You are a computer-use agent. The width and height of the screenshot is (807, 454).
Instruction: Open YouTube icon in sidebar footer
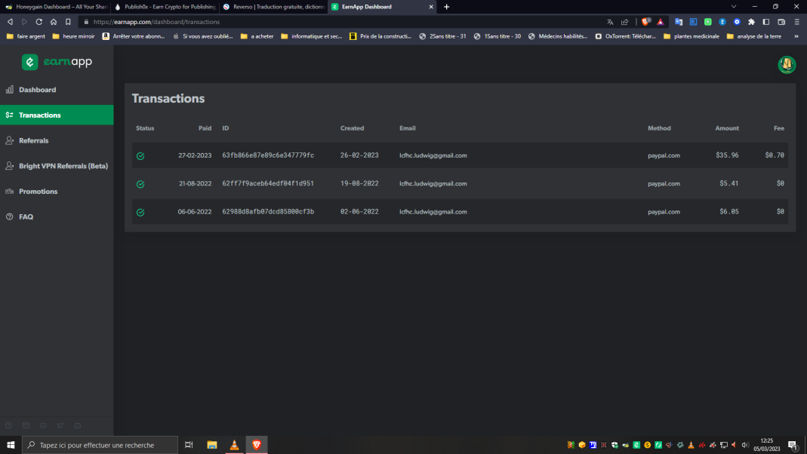click(x=43, y=426)
